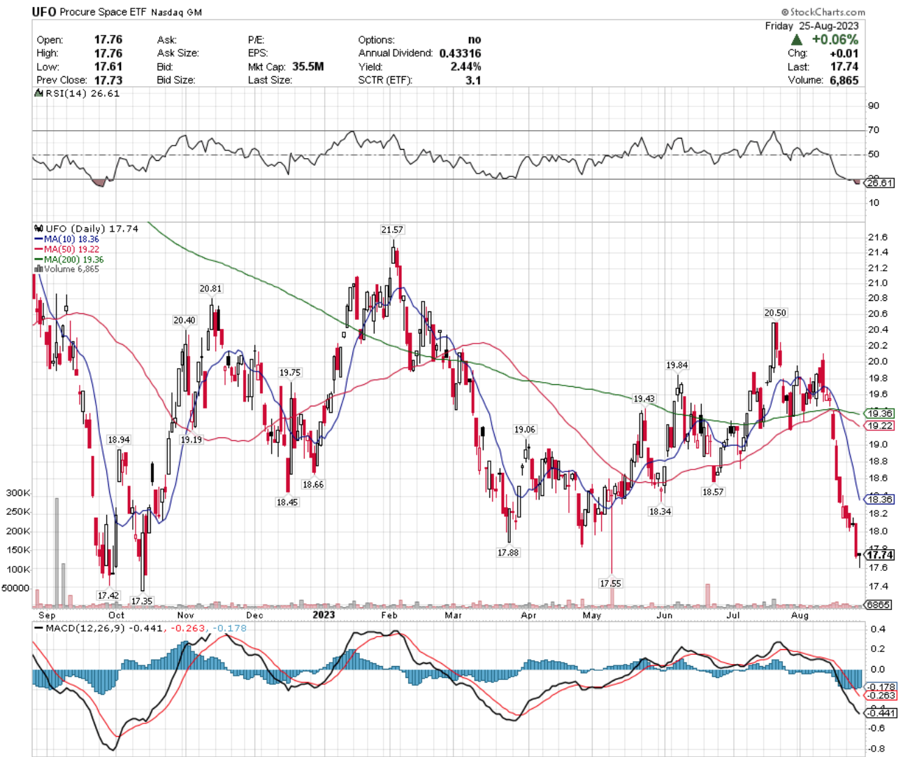The height and width of the screenshot is (757, 917).
Task: Click the 19.06 price label
Action: point(525,430)
